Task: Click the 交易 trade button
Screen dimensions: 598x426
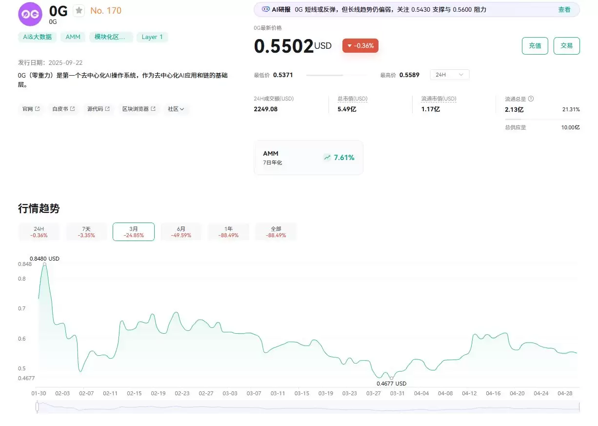Action: [567, 46]
